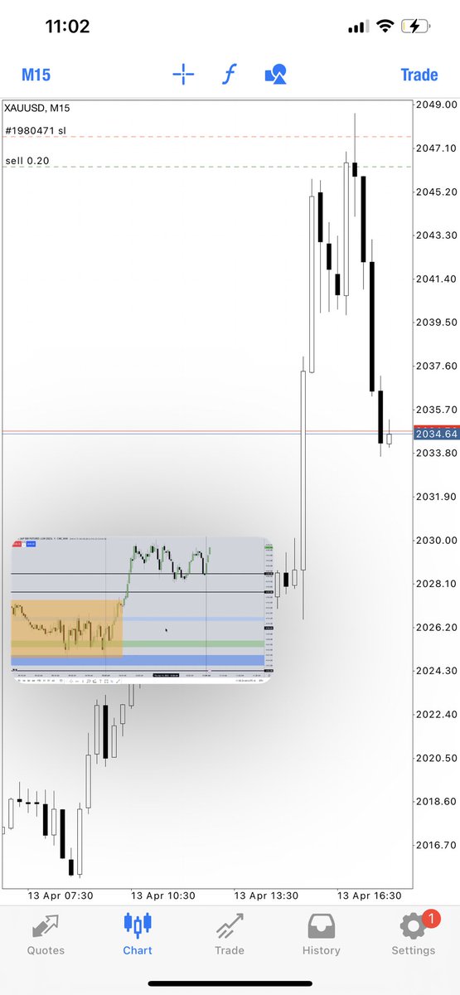Tap the 2016.70 price scale label
This screenshot has width=460, height=995.
(438, 844)
